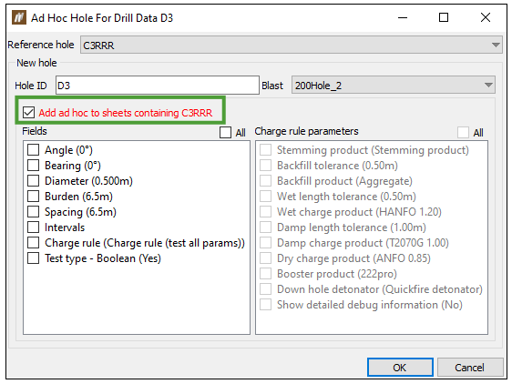512x384 pixels.
Task: Enable the Diameter (0.500m) field
Action: [x=34, y=181]
